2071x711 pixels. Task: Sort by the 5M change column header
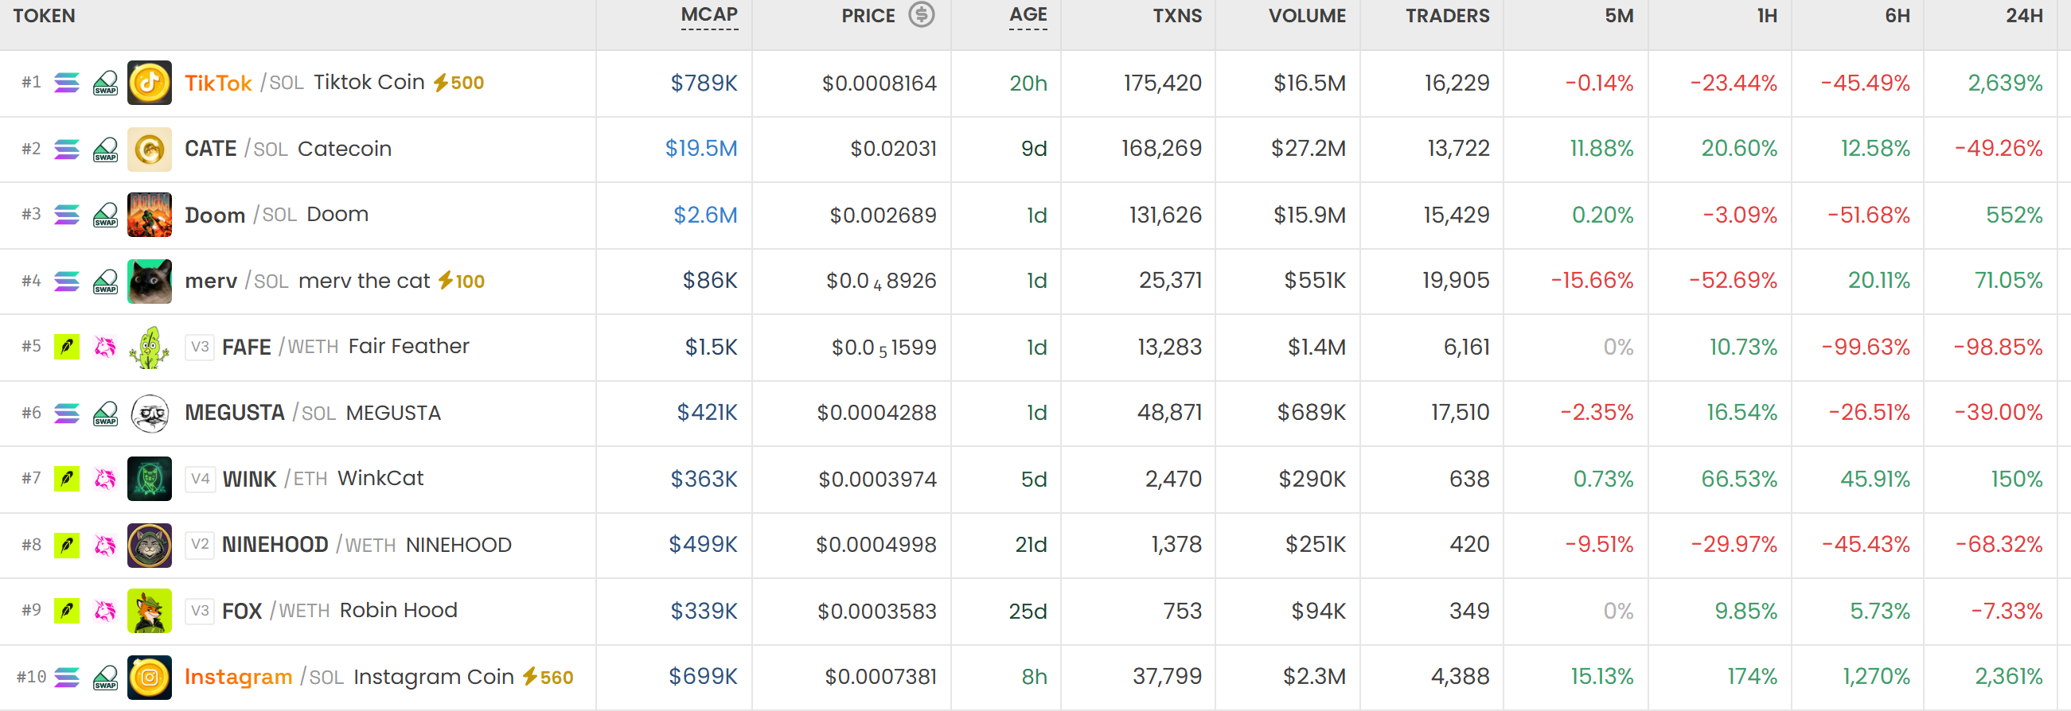1618,16
